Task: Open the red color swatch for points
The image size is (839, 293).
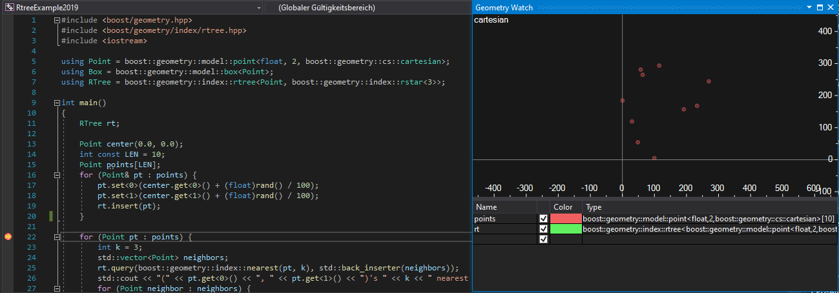Action: (x=566, y=219)
